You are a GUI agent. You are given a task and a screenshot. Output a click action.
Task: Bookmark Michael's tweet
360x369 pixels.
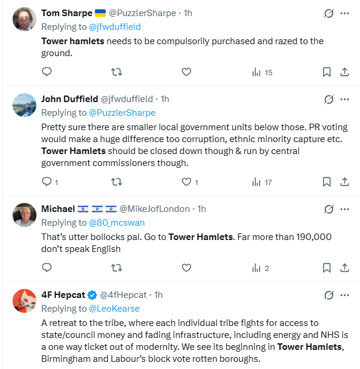(x=327, y=268)
